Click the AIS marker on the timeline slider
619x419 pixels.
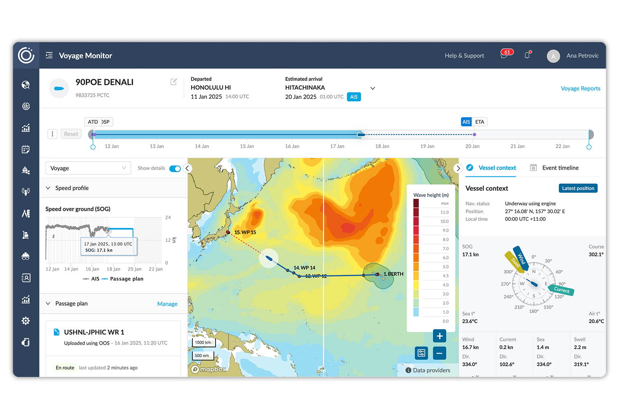[x=466, y=122]
